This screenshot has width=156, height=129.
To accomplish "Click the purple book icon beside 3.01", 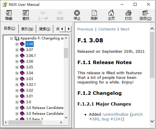I will tap(22, 96).
